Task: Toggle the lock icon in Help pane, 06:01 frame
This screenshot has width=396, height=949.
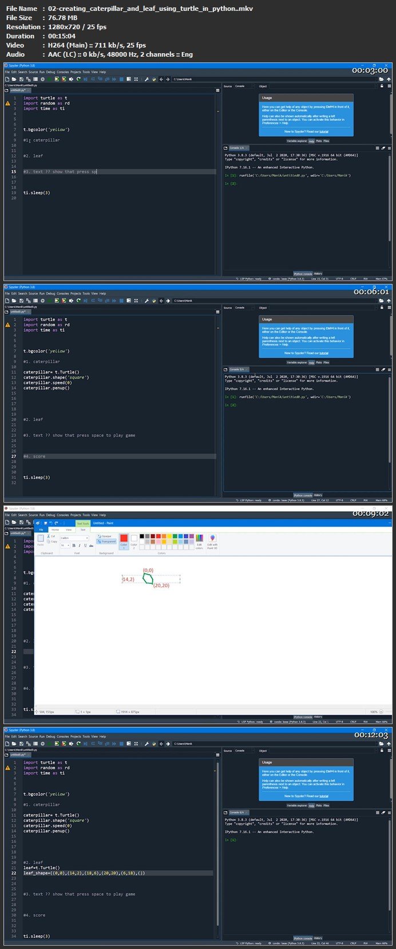Action: click(382, 307)
